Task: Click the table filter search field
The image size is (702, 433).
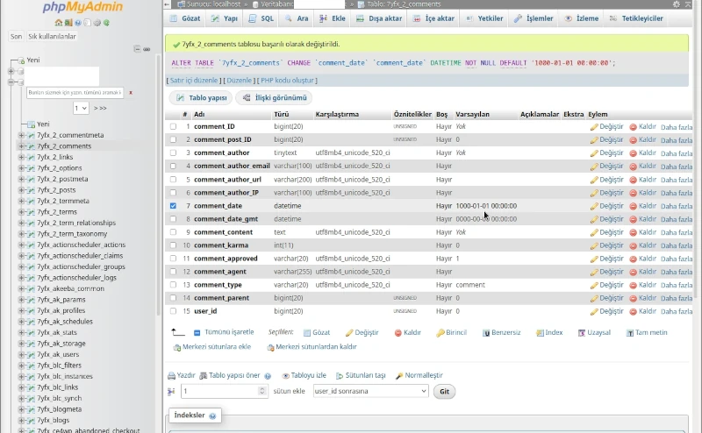Action: click(x=75, y=92)
